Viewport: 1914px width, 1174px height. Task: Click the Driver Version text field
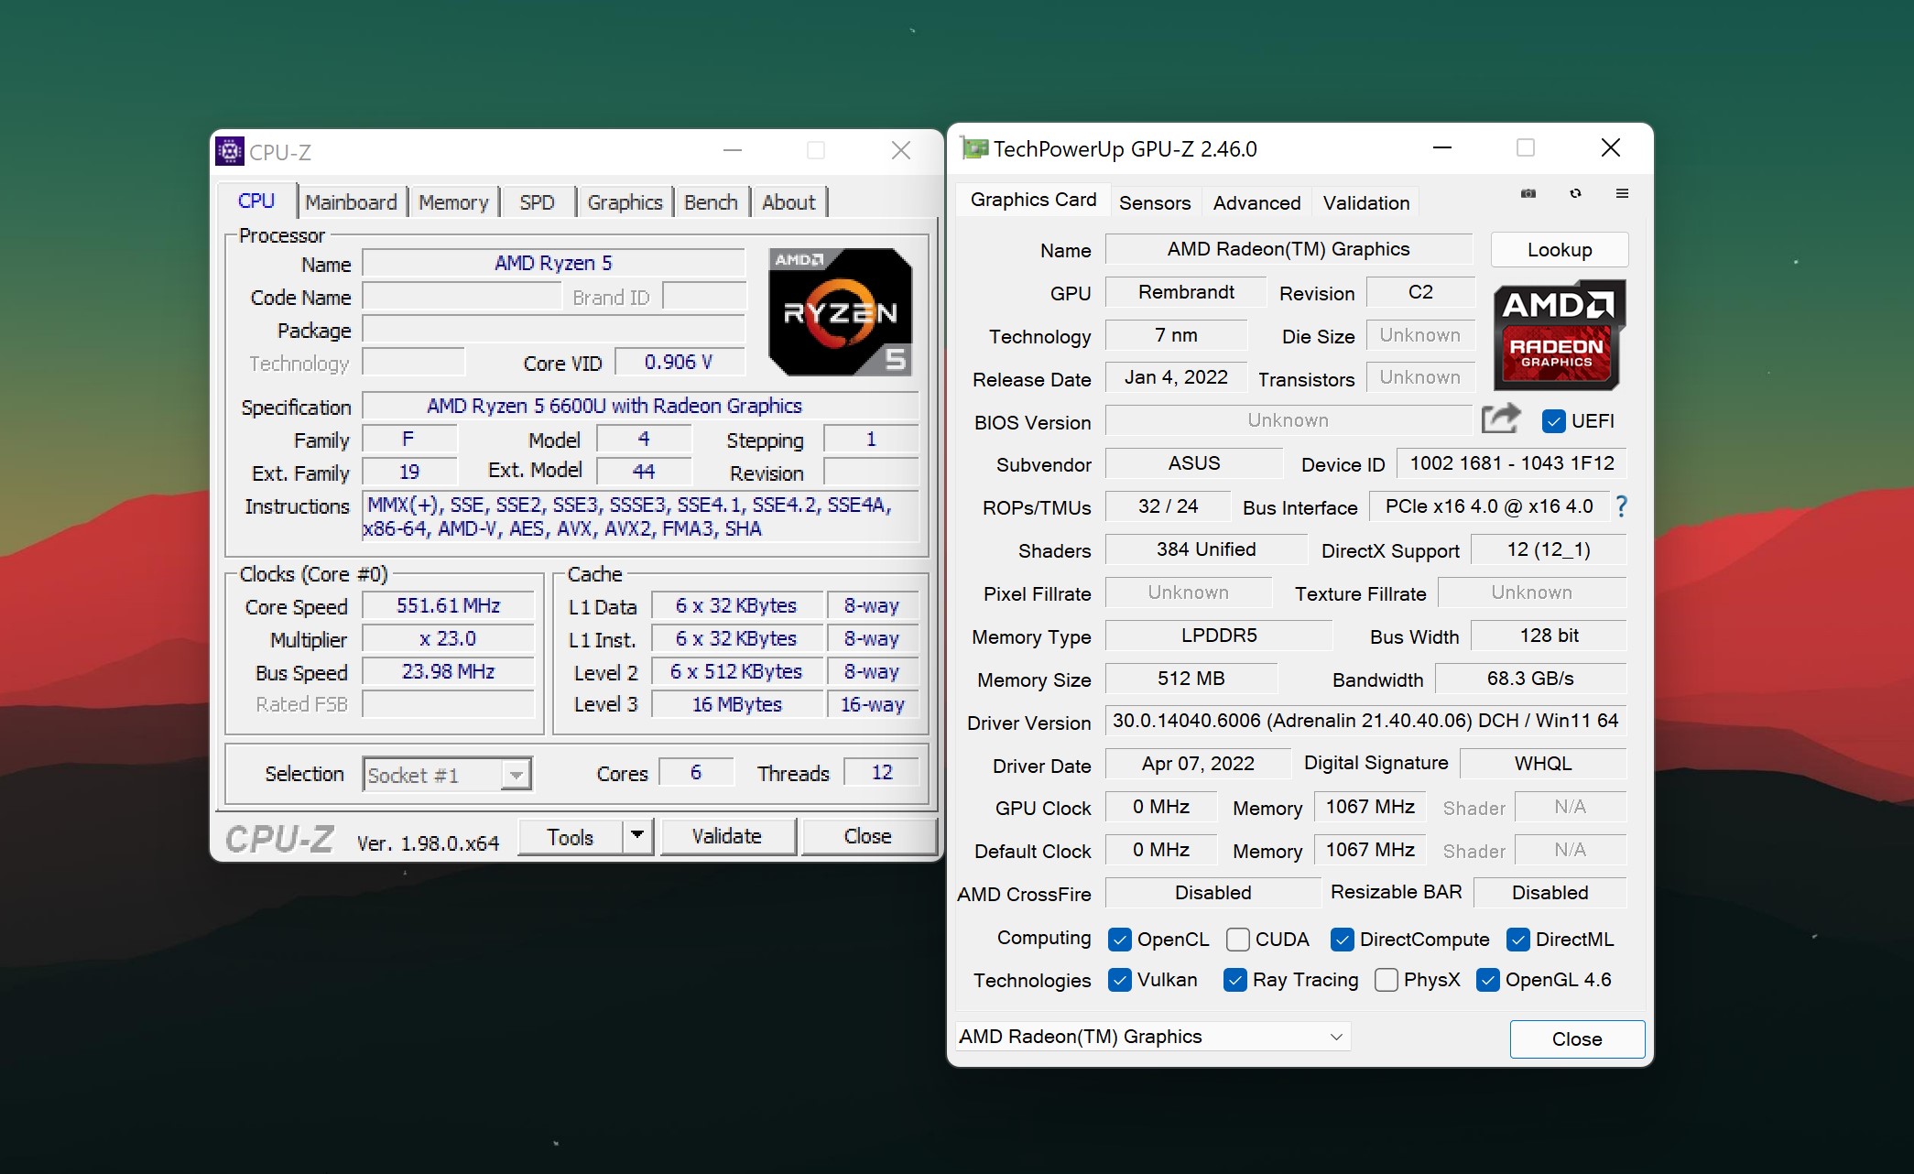coord(1365,721)
